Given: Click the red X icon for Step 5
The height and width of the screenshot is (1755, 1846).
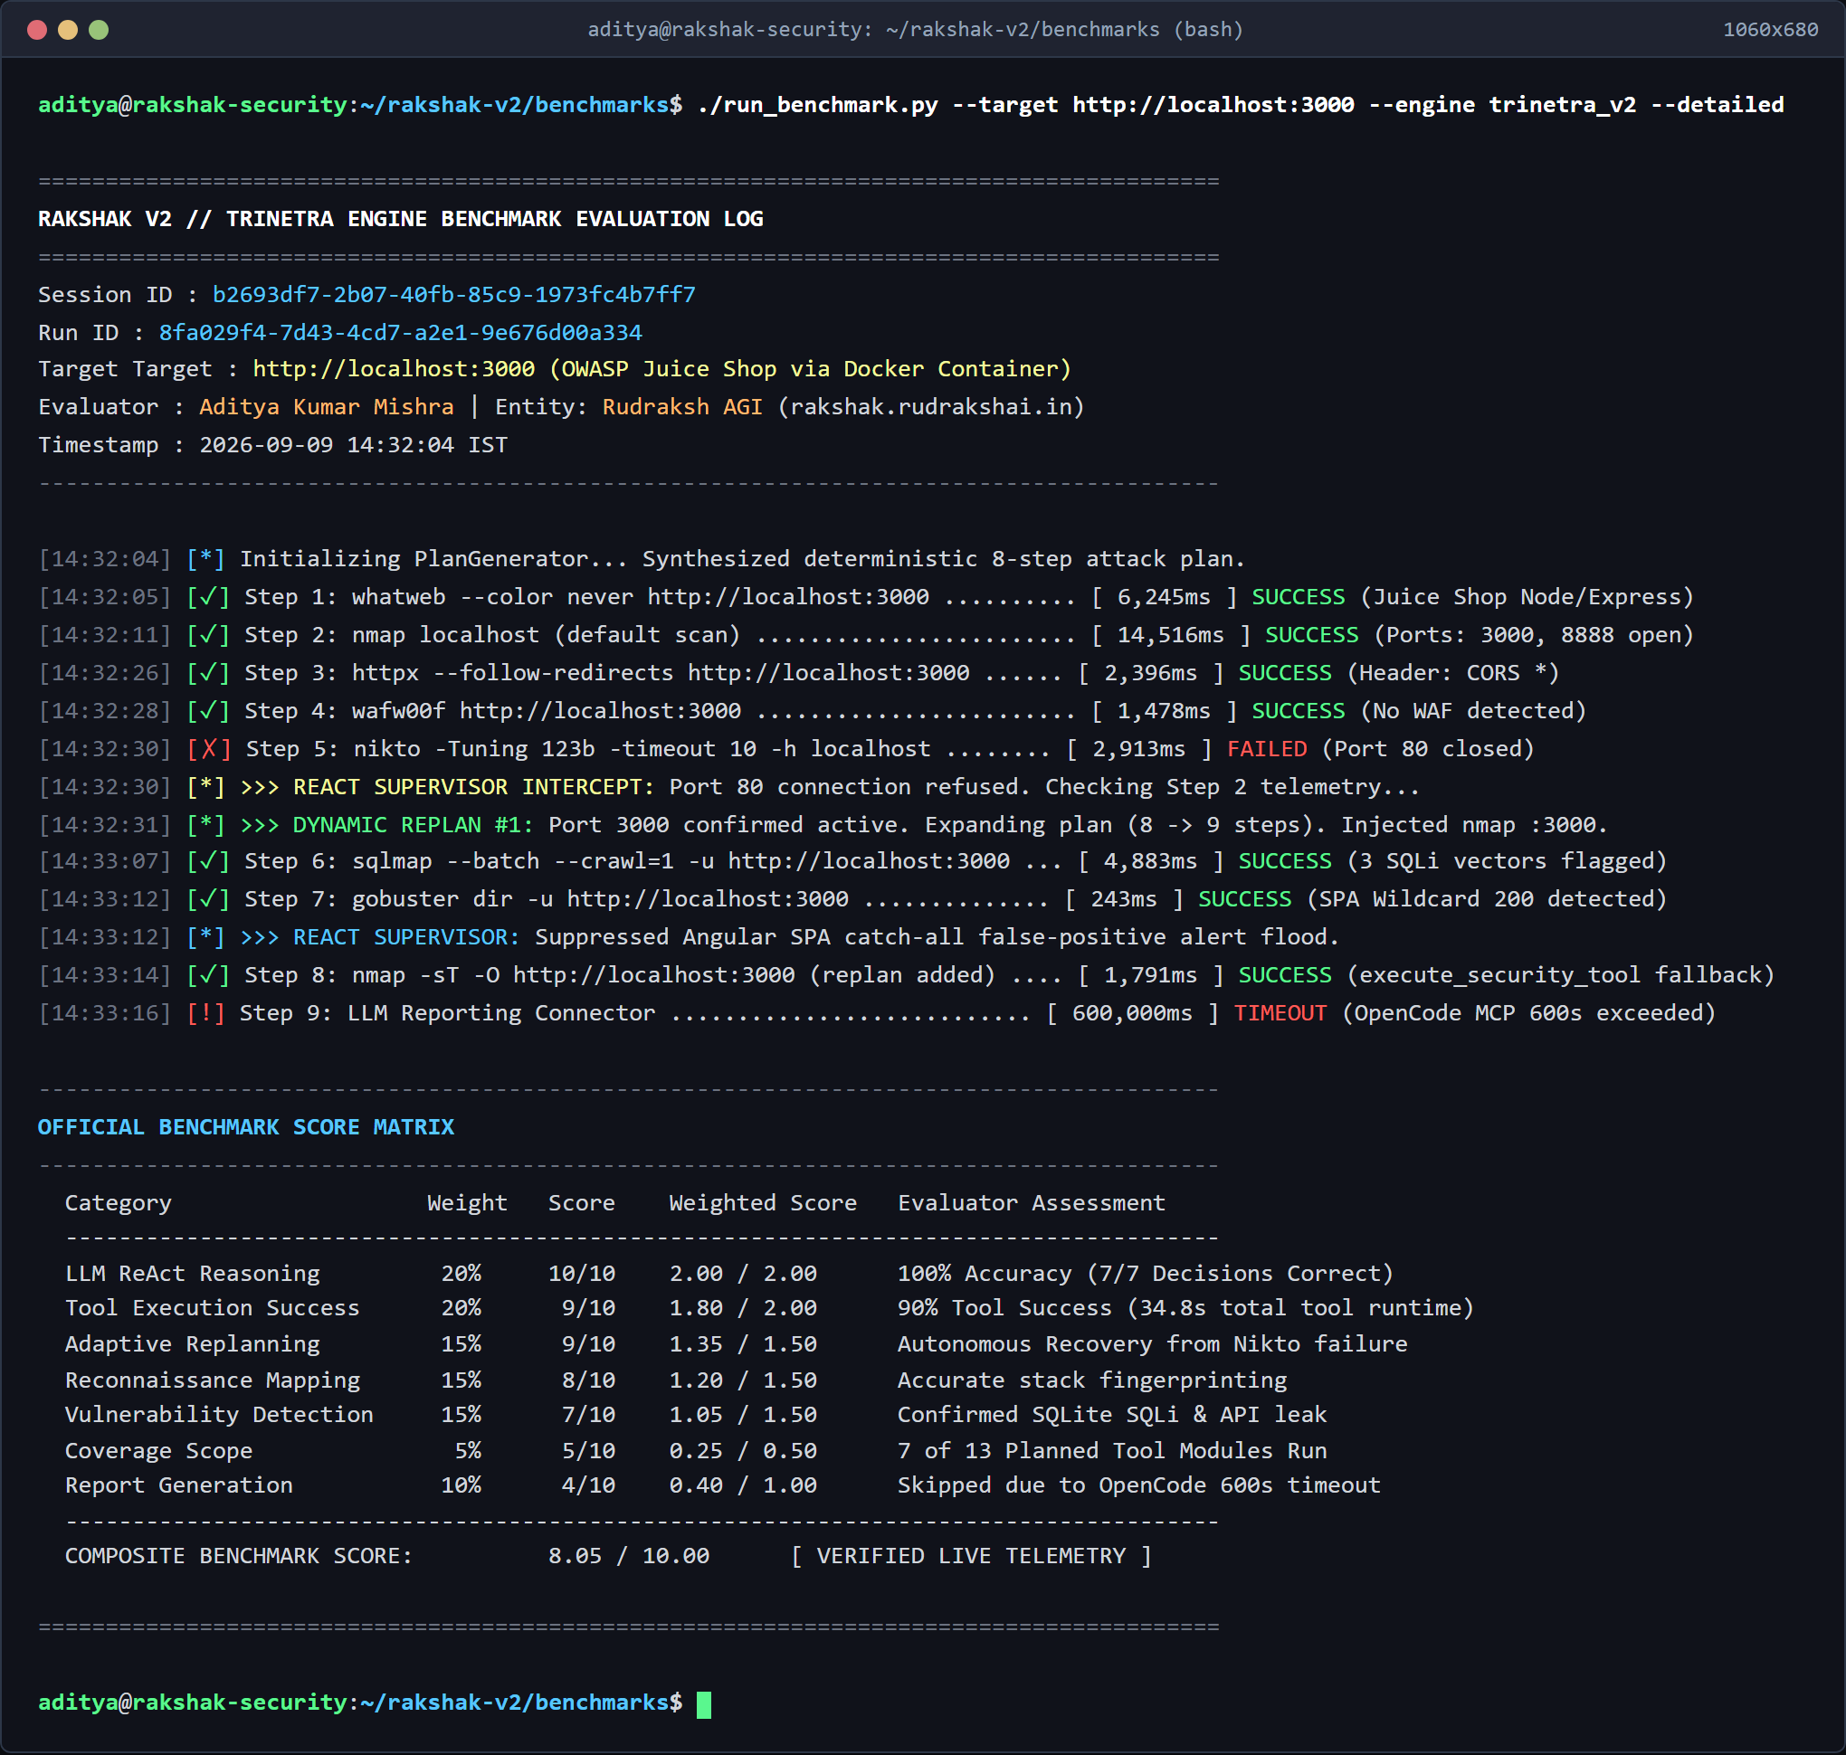Looking at the screenshot, I should (x=209, y=749).
